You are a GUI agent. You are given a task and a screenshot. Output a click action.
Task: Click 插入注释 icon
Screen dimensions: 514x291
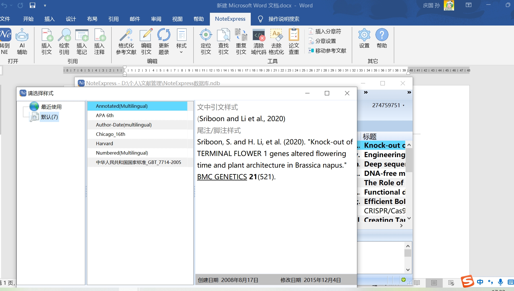coord(99,41)
